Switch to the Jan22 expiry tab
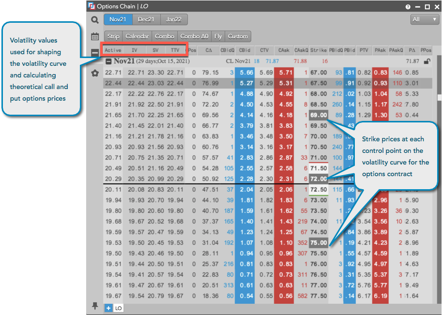442x315 pixels. [174, 19]
